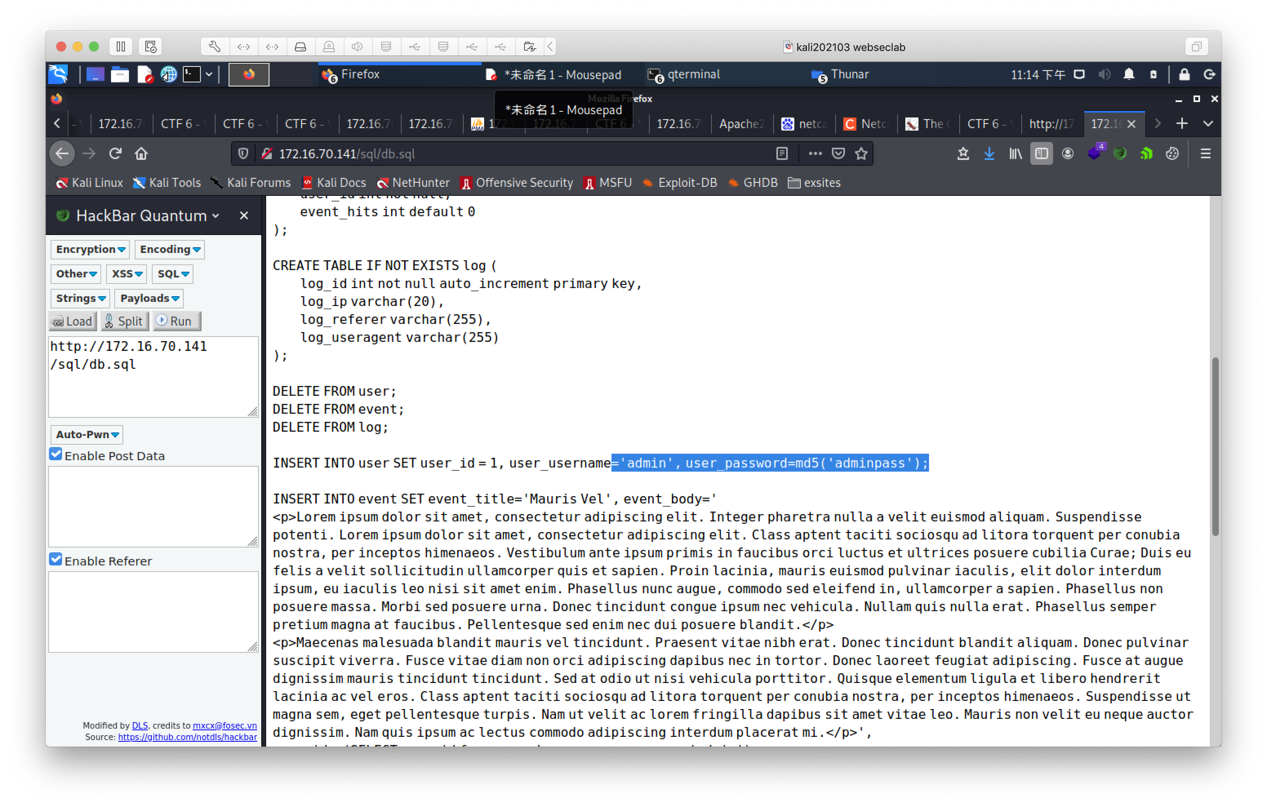
Task: Expand the Encoding dropdown
Action: tap(169, 249)
